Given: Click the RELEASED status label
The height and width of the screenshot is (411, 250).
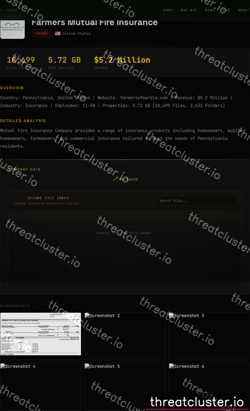Looking at the screenshot, I should (128, 179).
